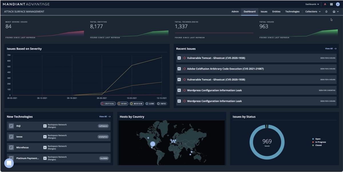This screenshot has height=172, width=343.
Task: Open the chat support bubble icon
Action: [x=9, y=163]
